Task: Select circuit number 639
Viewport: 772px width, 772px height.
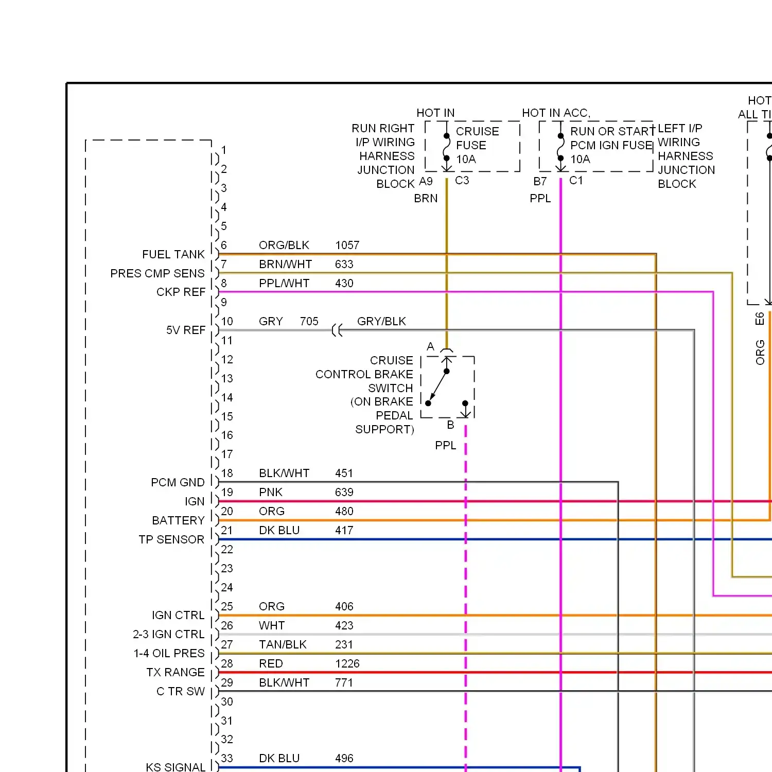Action: point(344,492)
